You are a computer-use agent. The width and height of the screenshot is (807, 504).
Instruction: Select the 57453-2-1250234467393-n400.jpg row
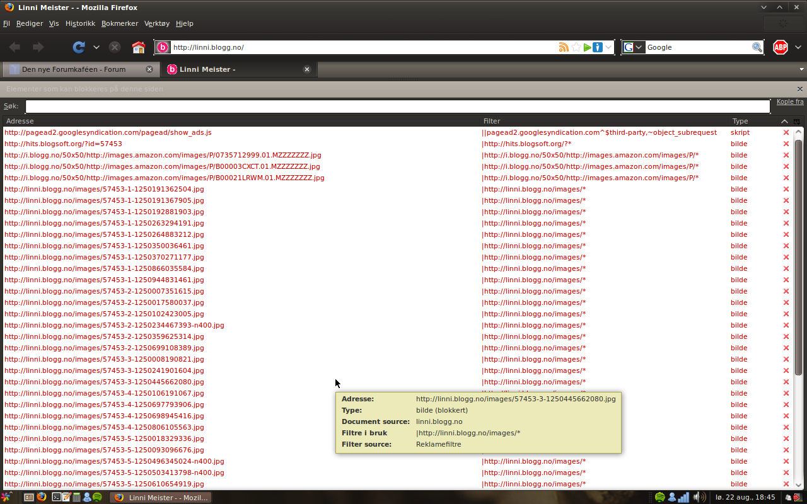[x=398, y=325]
